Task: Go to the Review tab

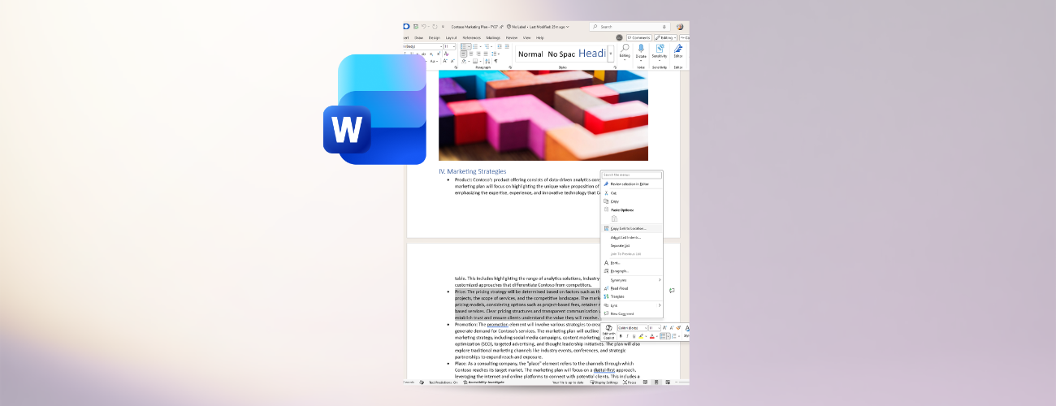Action: click(512, 37)
